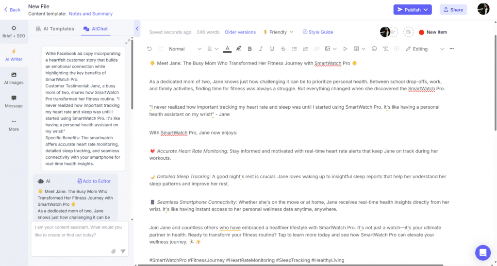Open more toolbar options ellipsis
This screenshot has height=266, width=497.
pos(452,49)
